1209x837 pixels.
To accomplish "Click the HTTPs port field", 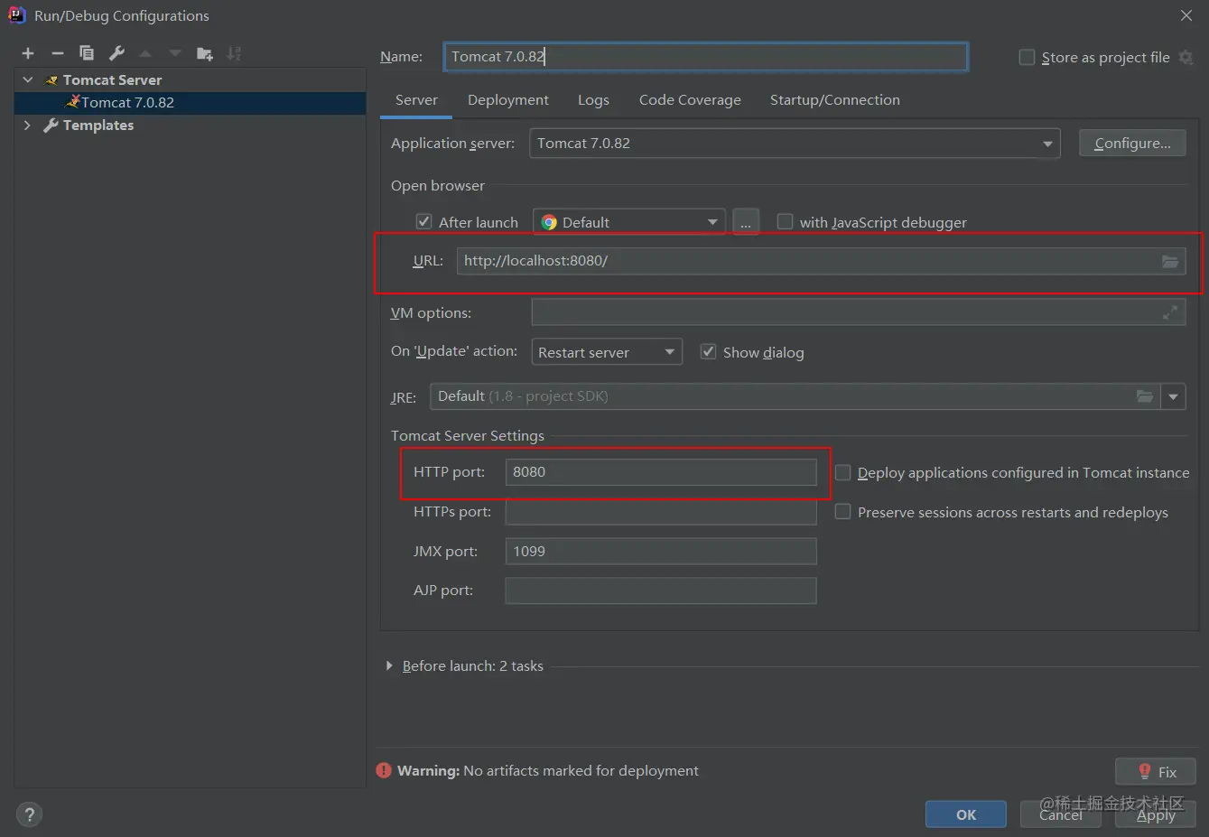I will pyautogui.click(x=661, y=512).
